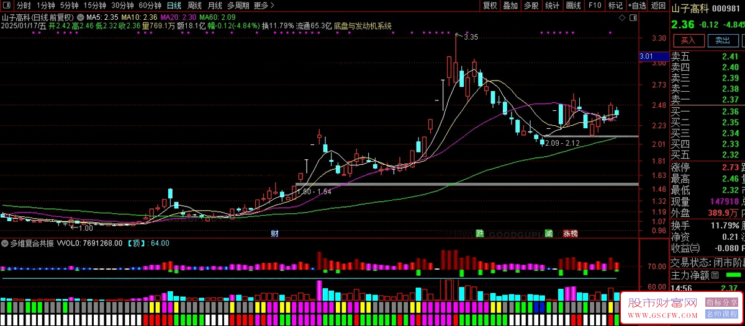The image size is (745, 326).
Task: Click the 标记 mark button
Action: 615,6
